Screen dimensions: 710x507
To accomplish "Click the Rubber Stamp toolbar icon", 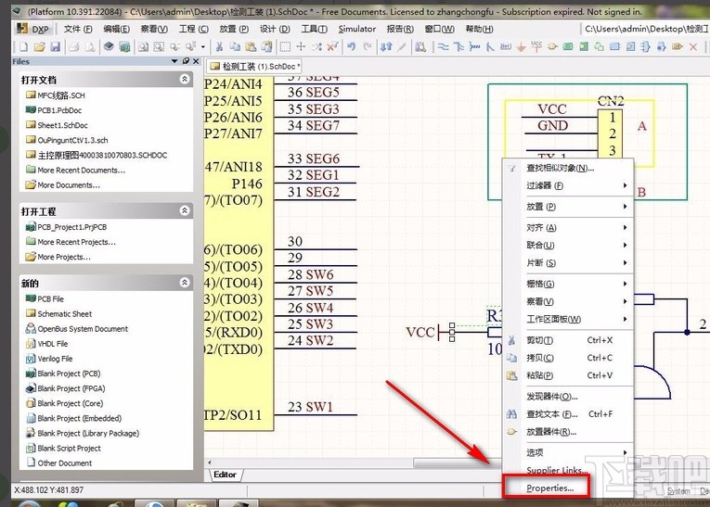I will pos(266,46).
